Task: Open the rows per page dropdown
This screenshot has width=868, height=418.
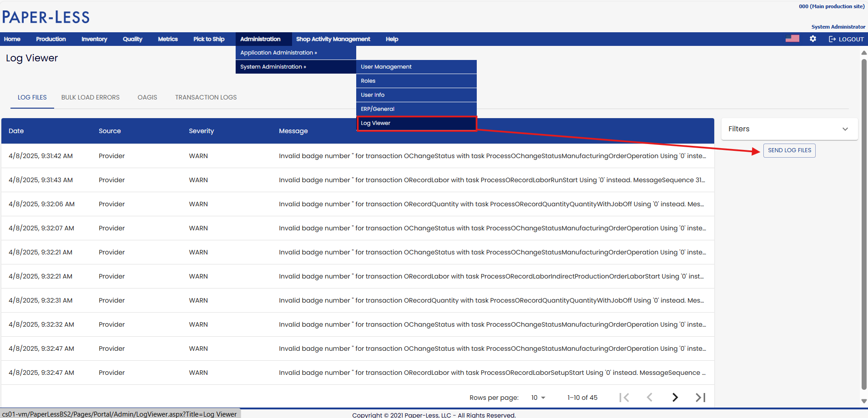Action: tap(538, 398)
